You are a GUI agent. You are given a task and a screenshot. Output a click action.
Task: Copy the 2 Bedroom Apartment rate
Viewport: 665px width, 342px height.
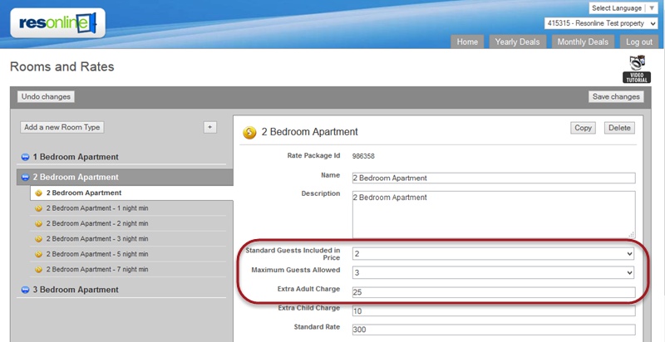583,128
